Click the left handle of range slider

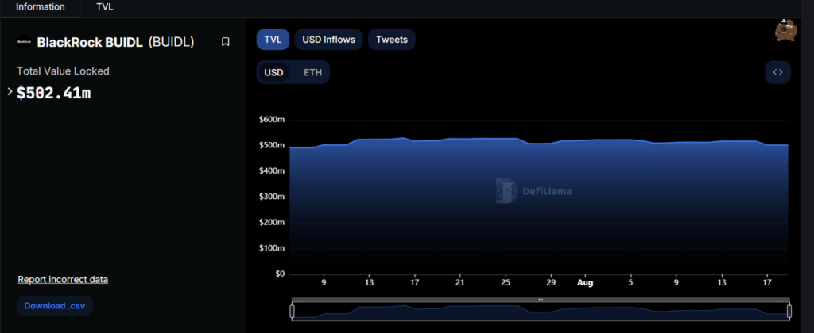pos(292,312)
